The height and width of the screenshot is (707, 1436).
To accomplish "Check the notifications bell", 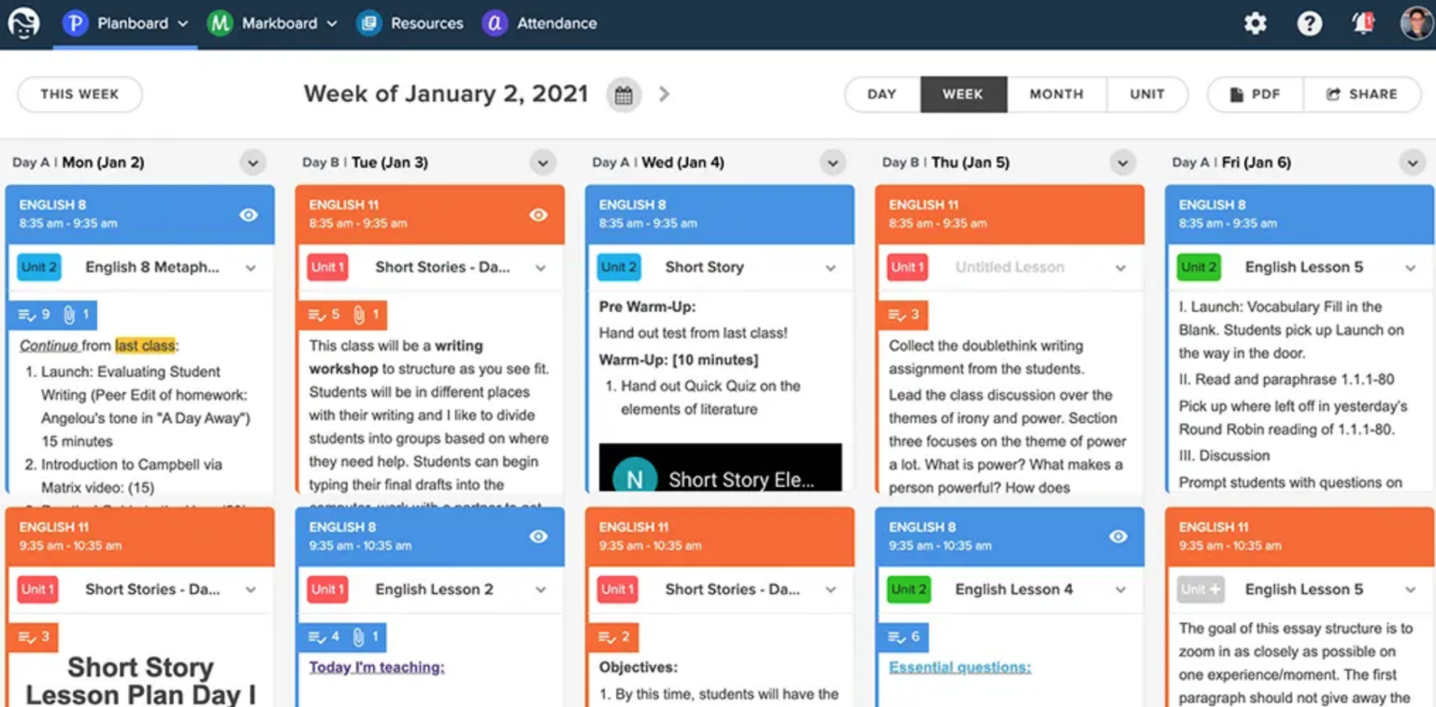I will 1362,23.
